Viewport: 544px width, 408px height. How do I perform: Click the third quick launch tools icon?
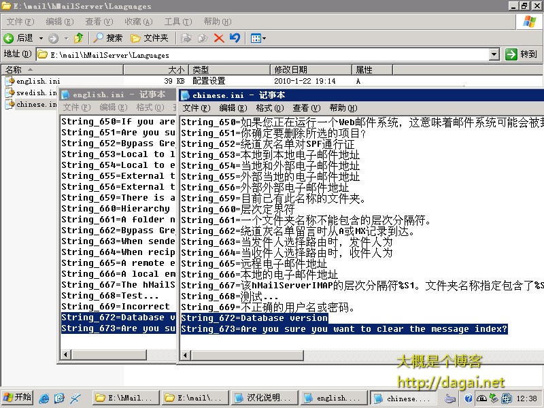tap(75, 398)
